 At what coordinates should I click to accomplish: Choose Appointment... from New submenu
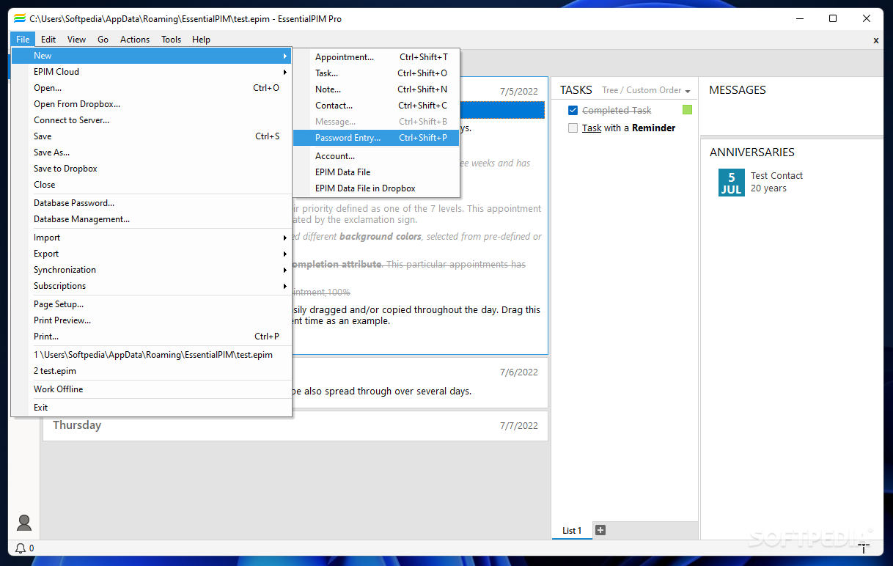click(376, 57)
